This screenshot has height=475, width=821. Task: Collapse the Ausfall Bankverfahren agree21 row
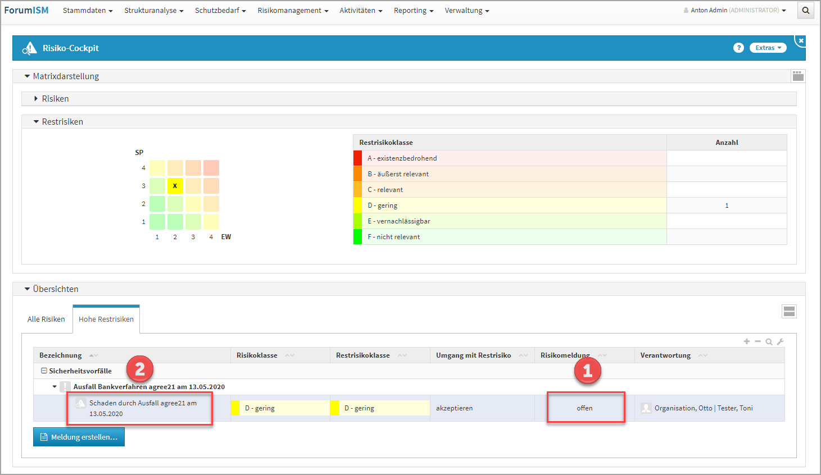[55, 387]
